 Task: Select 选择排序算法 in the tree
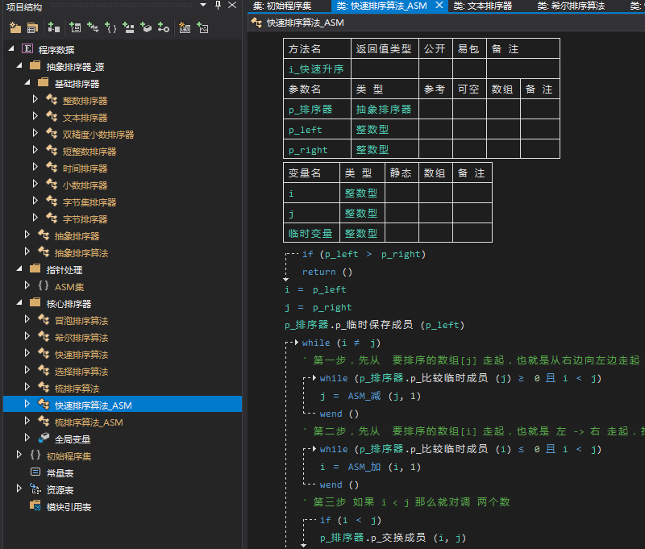[x=81, y=372]
